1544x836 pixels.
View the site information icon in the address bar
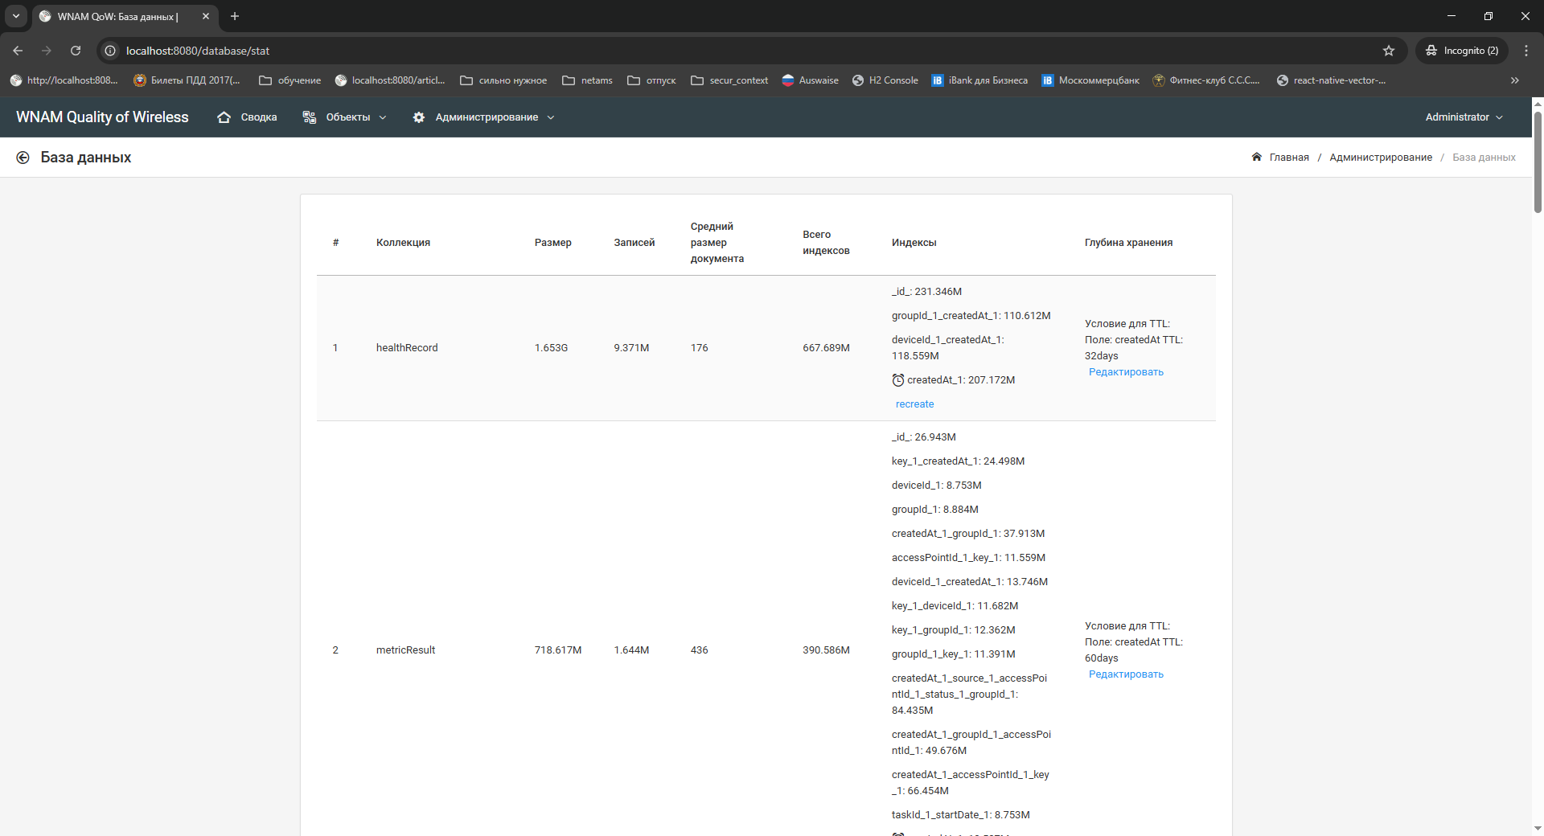click(x=110, y=51)
